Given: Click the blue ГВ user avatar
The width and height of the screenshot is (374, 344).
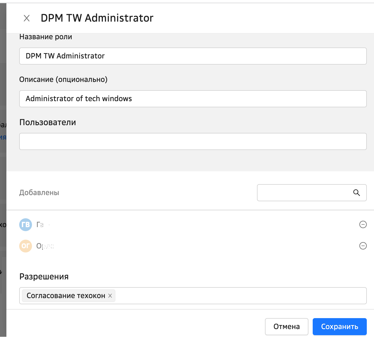Looking at the screenshot, I should coord(26,225).
